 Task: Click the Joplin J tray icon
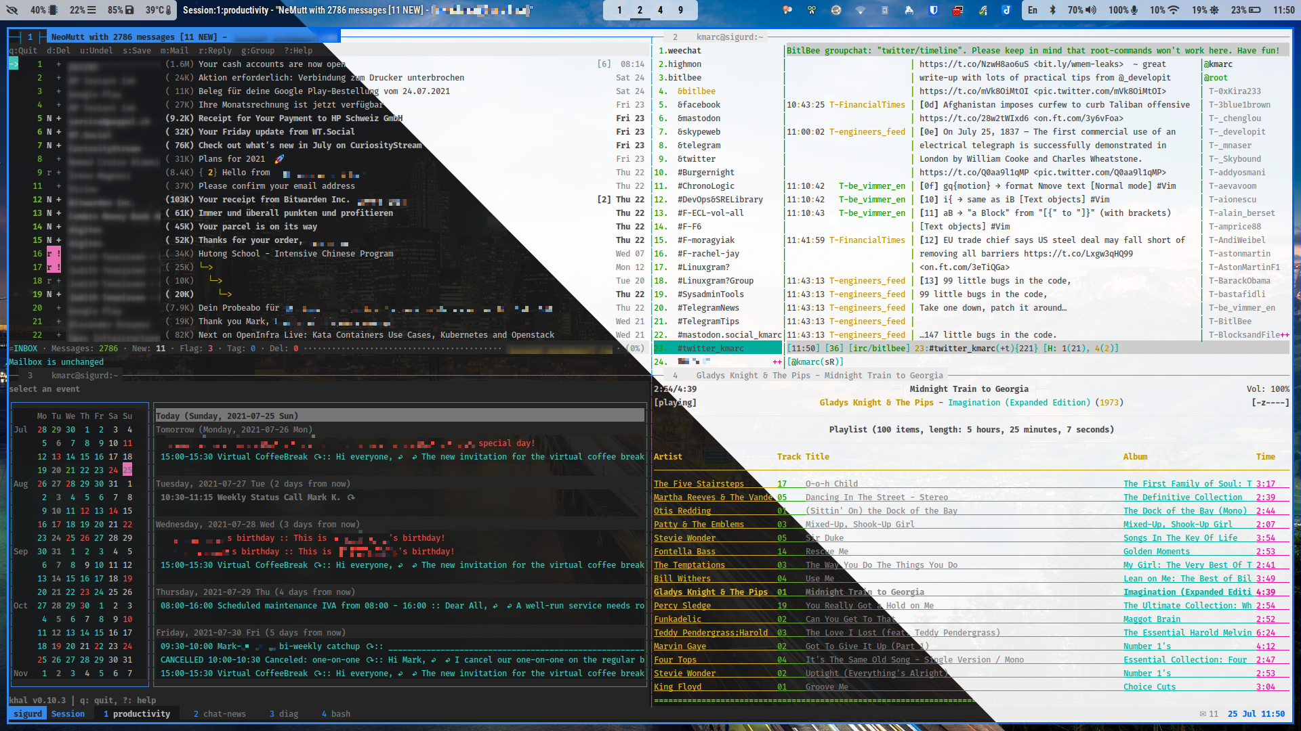[1006, 10]
